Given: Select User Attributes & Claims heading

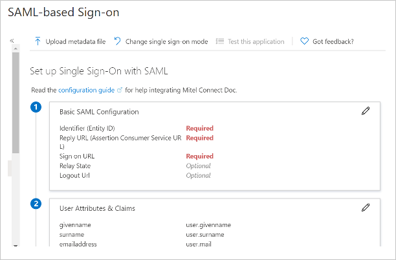Looking at the screenshot, I should click(x=97, y=208).
